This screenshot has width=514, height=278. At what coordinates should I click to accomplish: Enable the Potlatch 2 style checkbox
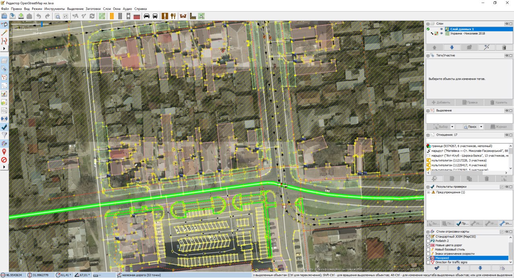tap(428, 241)
